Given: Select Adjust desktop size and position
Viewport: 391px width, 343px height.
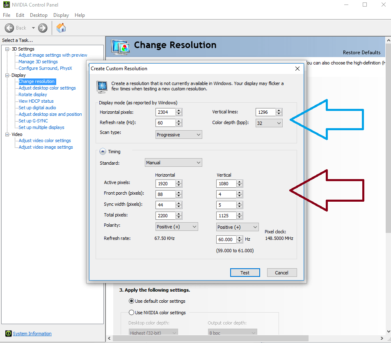Looking at the screenshot, I should point(50,114).
